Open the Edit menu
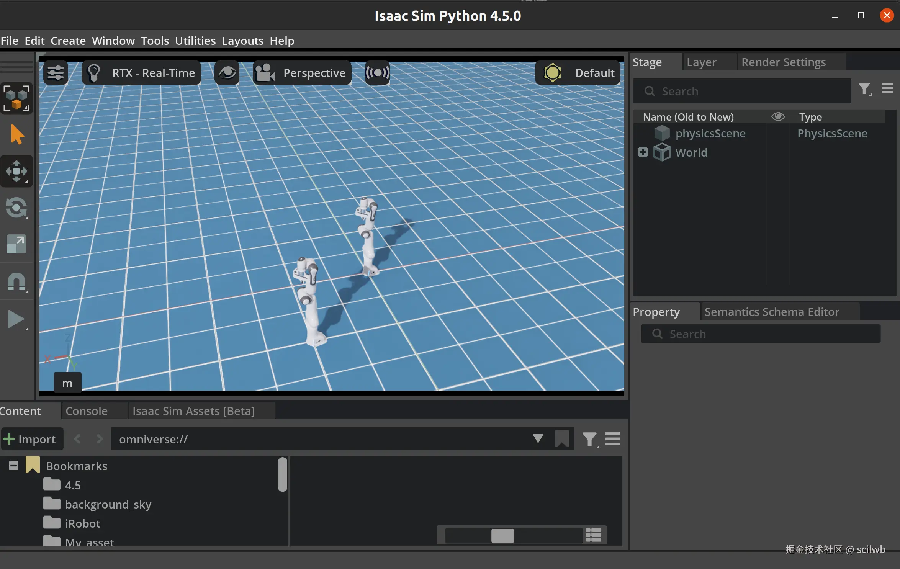900x569 pixels. [x=34, y=41]
